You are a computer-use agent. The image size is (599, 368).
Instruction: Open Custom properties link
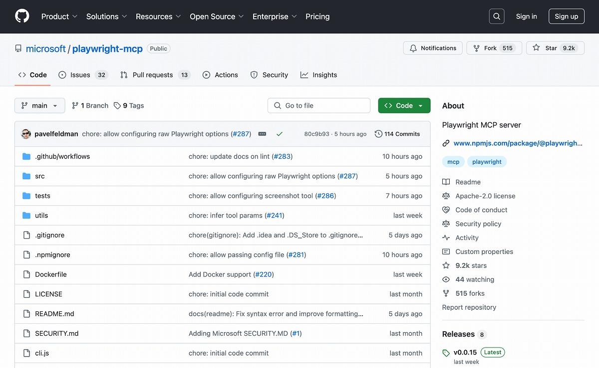tap(484, 252)
